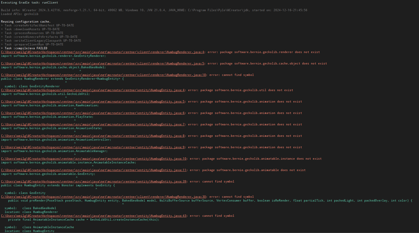Click the 'public void preRender' code line
Viewport: 419px width, 233px height.
[x=210, y=201]
